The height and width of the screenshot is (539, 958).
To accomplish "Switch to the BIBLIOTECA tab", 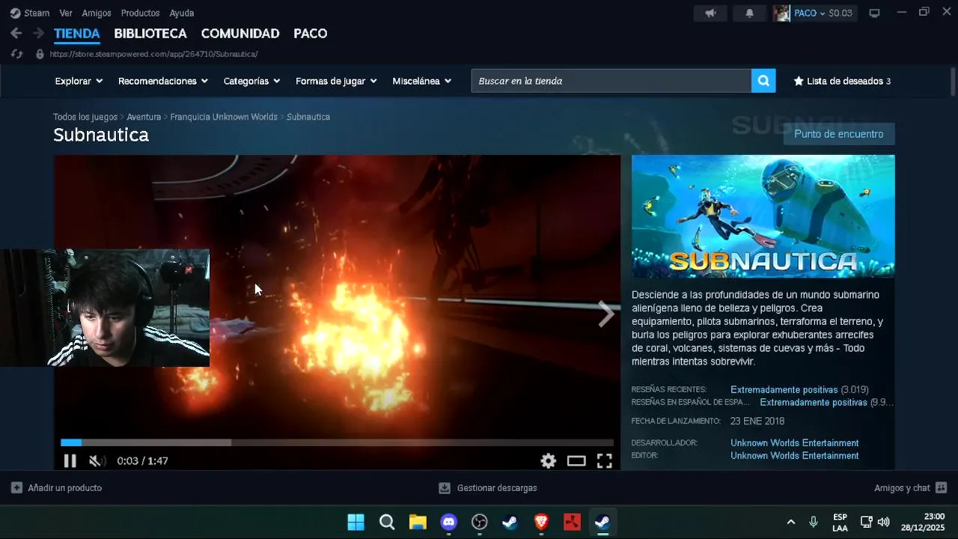I will click(x=150, y=34).
